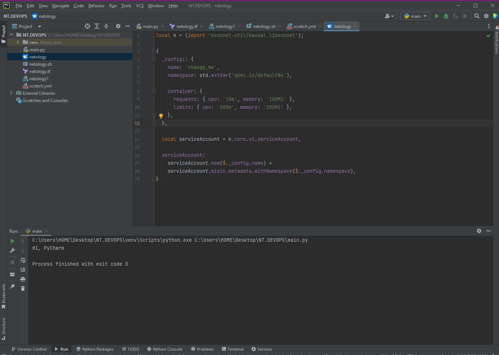Soft-wrap console output using wrap icon
The image size is (499, 355).
tap(22, 260)
